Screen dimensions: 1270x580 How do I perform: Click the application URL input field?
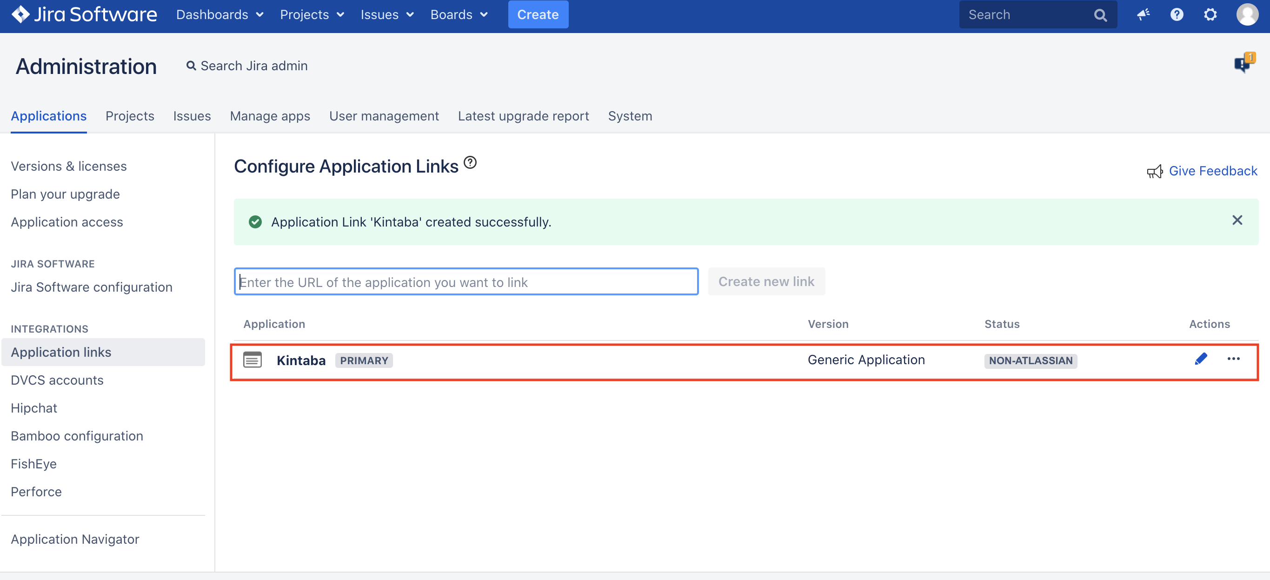466,281
